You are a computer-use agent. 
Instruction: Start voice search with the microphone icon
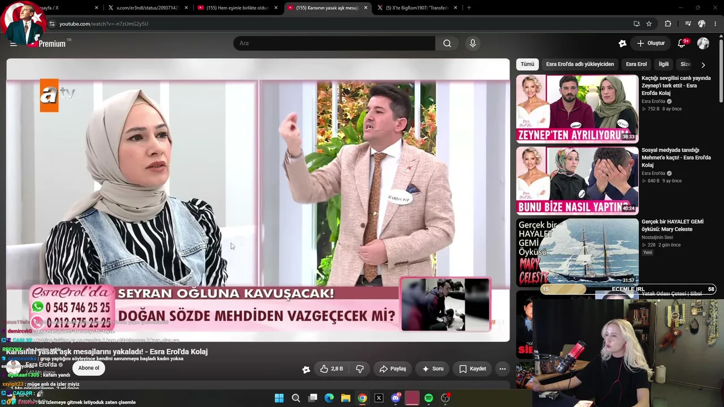coord(473,44)
